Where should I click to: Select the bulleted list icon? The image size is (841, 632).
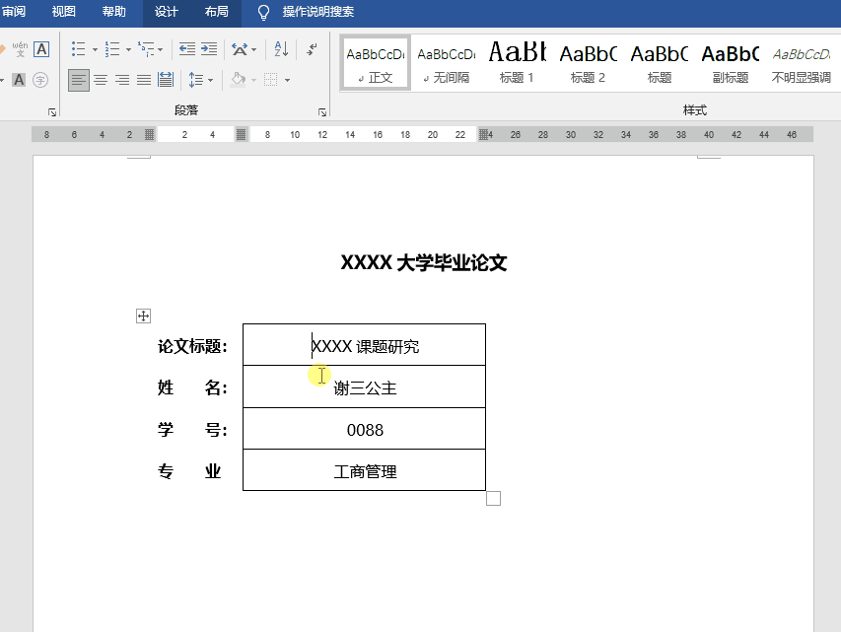click(78, 46)
